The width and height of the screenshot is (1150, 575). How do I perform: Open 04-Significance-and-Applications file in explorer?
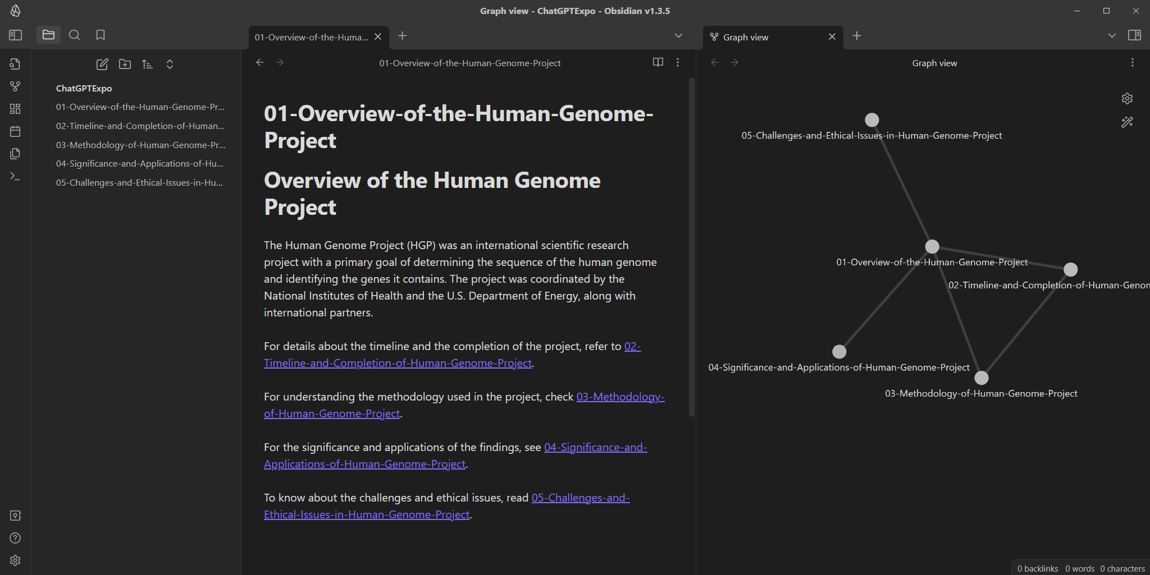pyautogui.click(x=139, y=164)
